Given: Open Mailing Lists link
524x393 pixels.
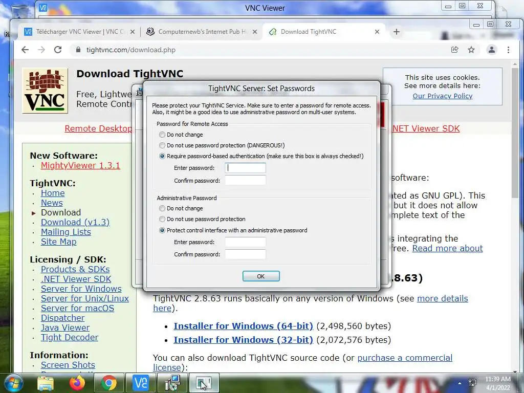Looking at the screenshot, I should click(x=66, y=232).
